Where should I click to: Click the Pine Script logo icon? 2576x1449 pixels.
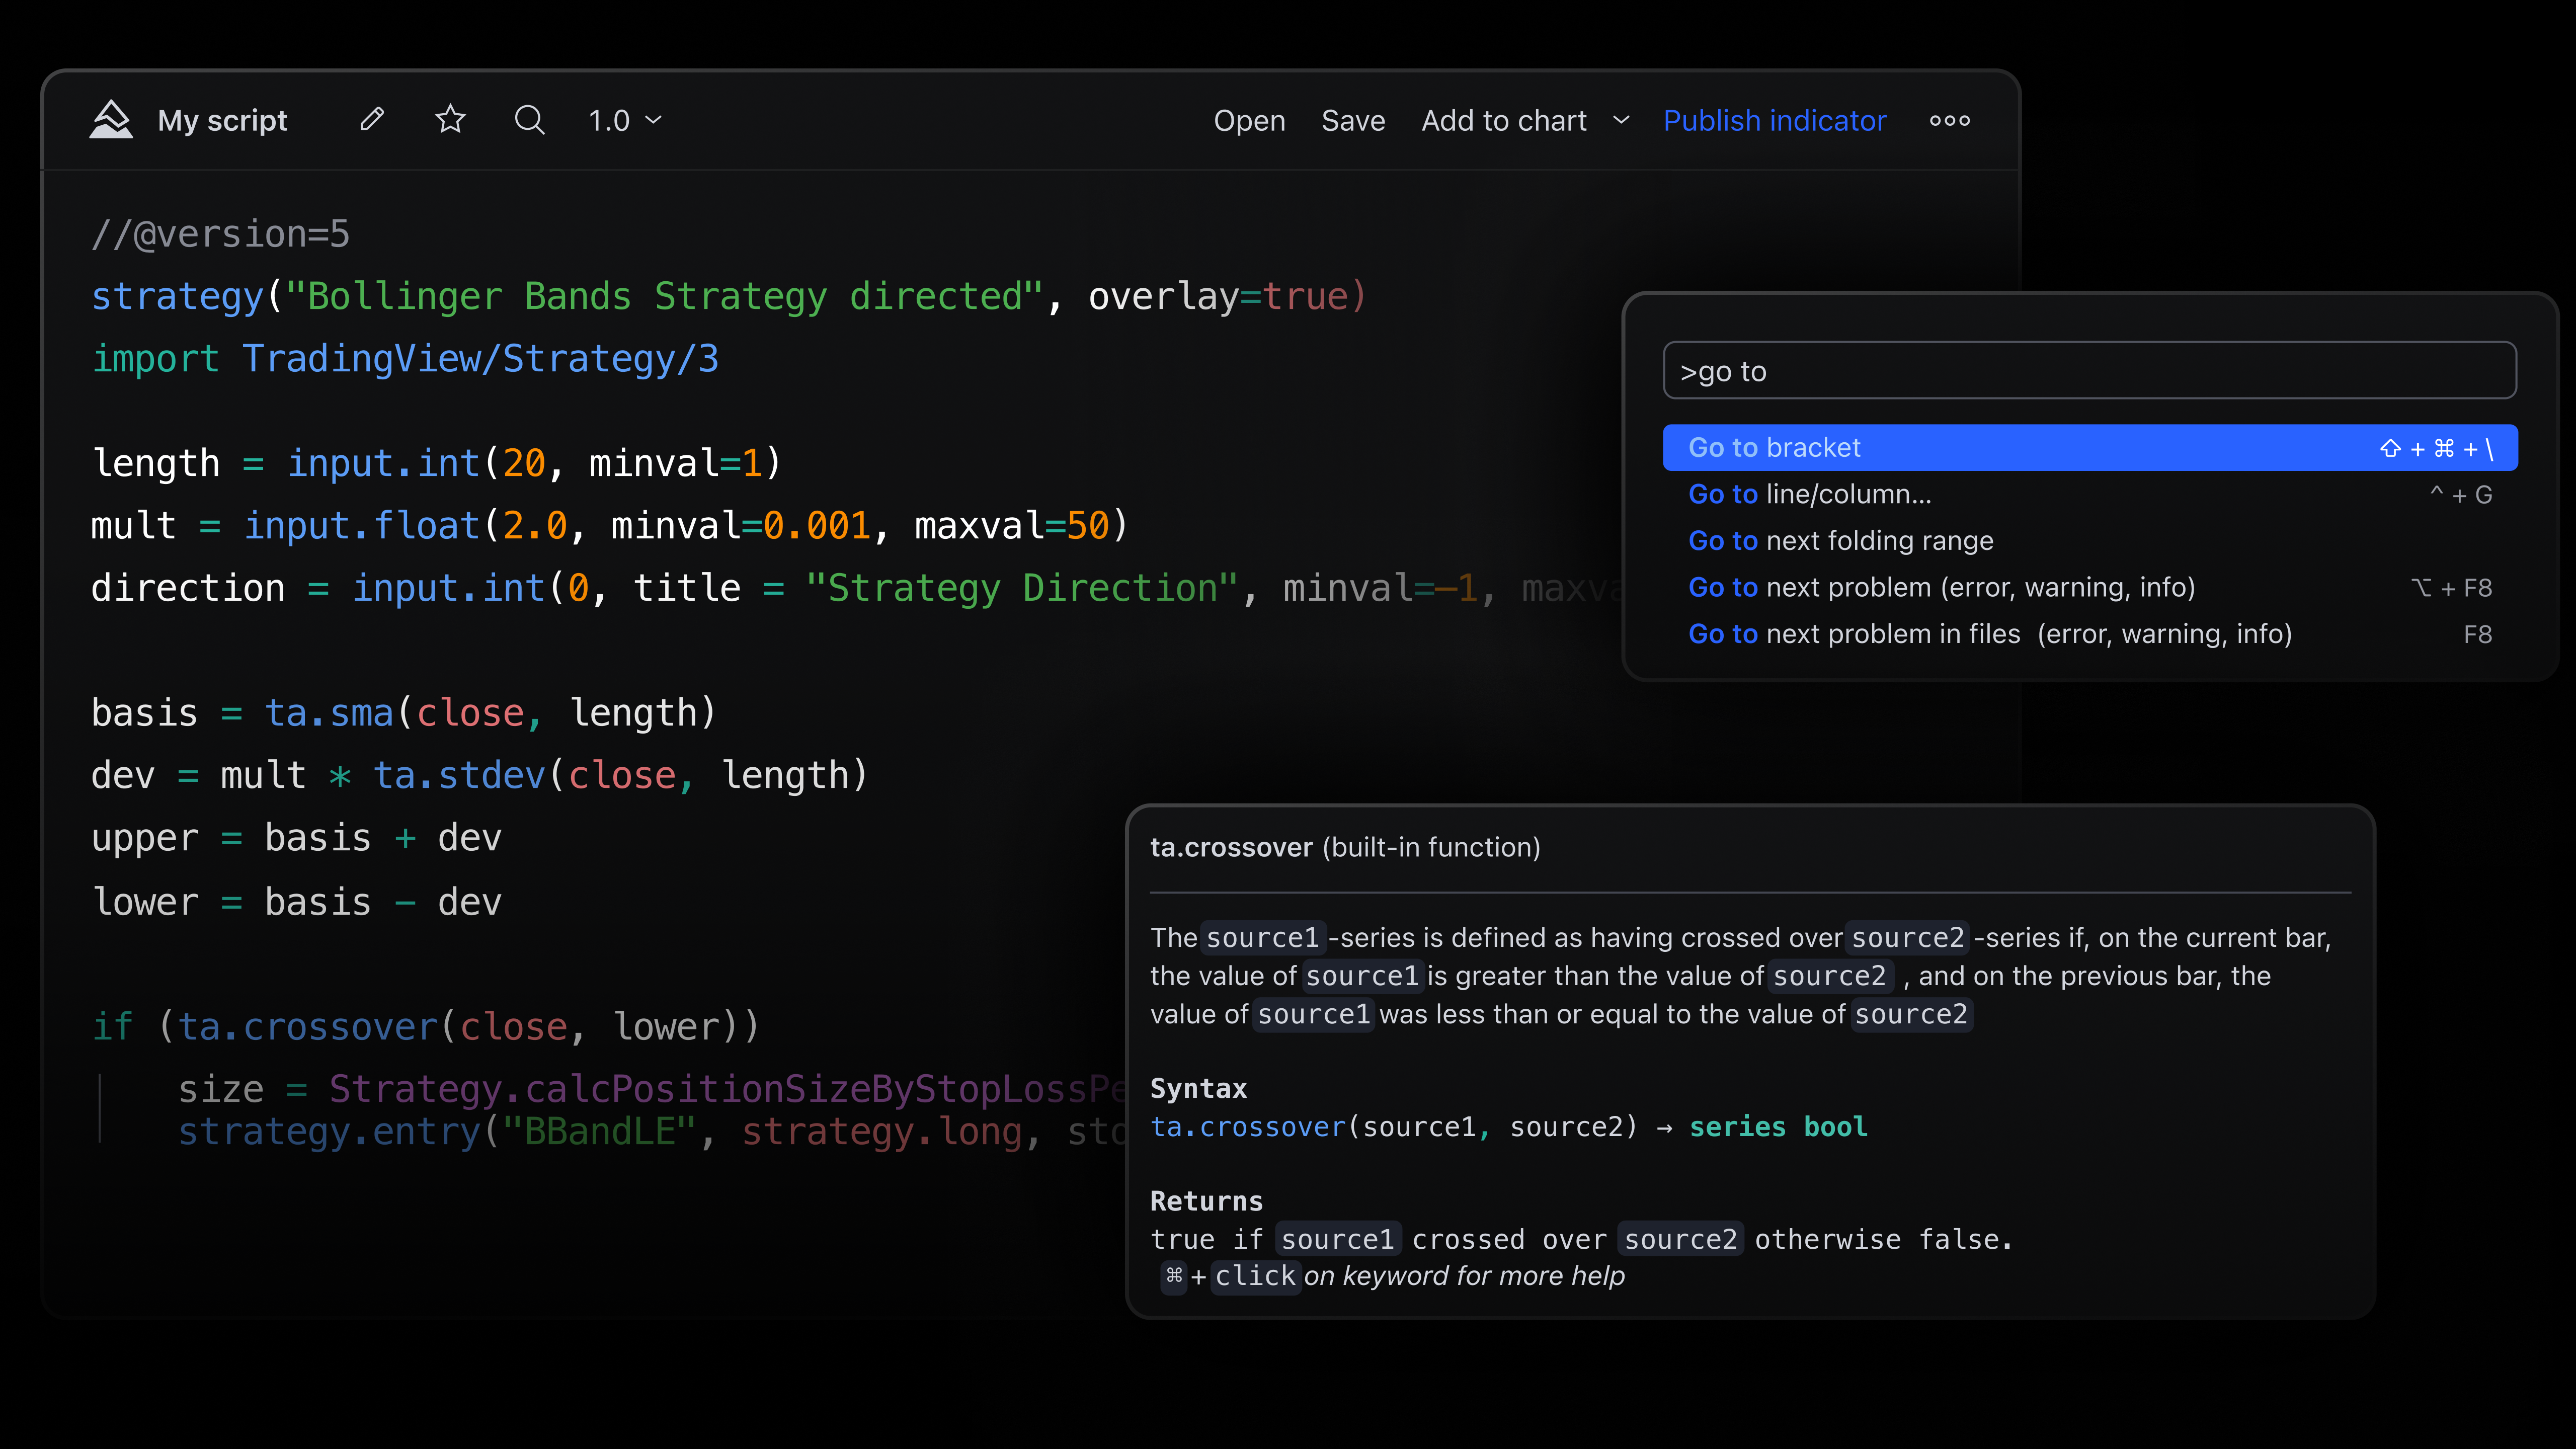coord(110,120)
